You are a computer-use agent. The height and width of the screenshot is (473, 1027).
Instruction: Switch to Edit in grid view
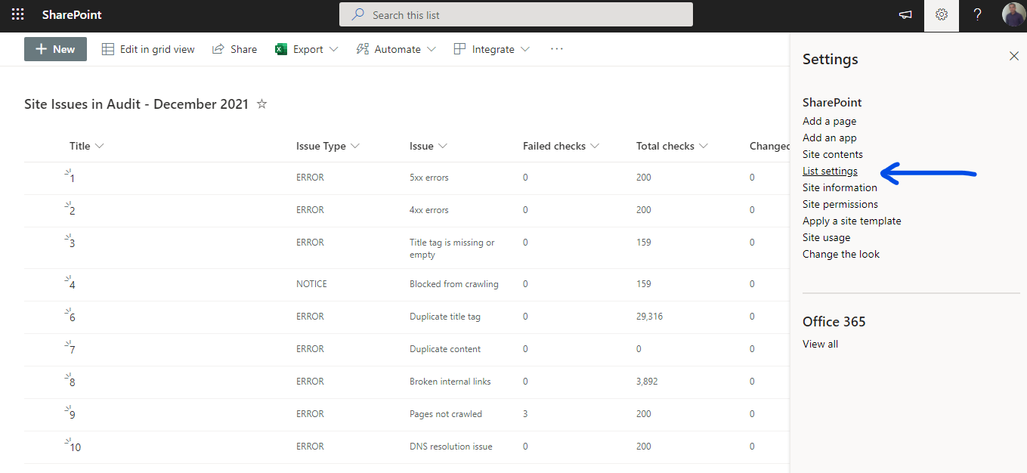point(148,48)
